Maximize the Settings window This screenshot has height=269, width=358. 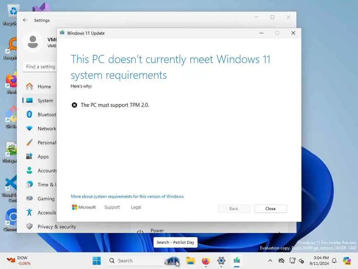click(x=272, y=17)
